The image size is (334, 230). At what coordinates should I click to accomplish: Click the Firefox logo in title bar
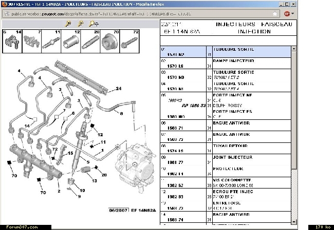[x=5, y=4]
